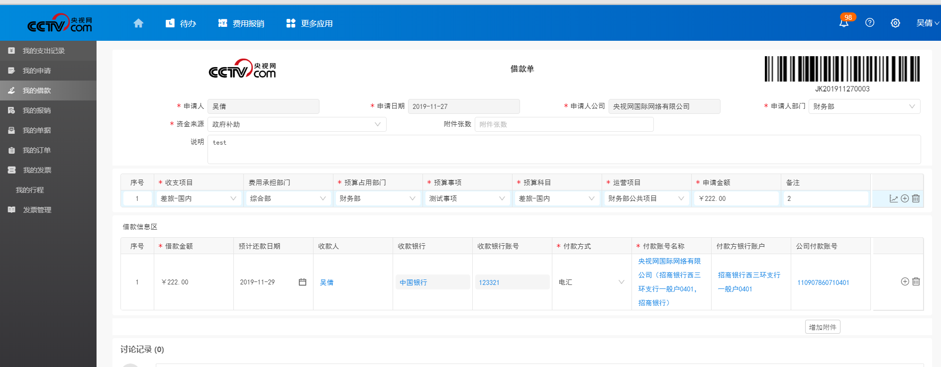Click the 申请日期 field 2019-11-27
The width and height of the screenshot is (941, 367).
[x=464, y=106]
